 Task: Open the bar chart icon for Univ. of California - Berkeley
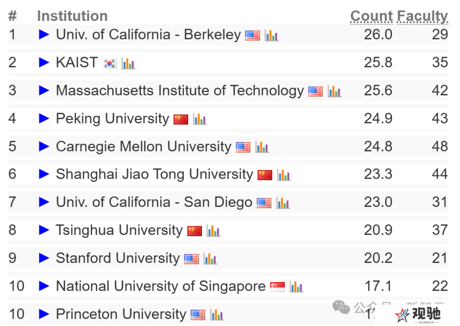271,35
